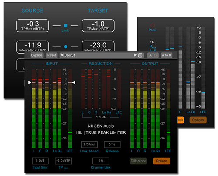The height and width of the screenshot is (176, 218).
Task: Toggle the Difference button
Action: point(138,161)
